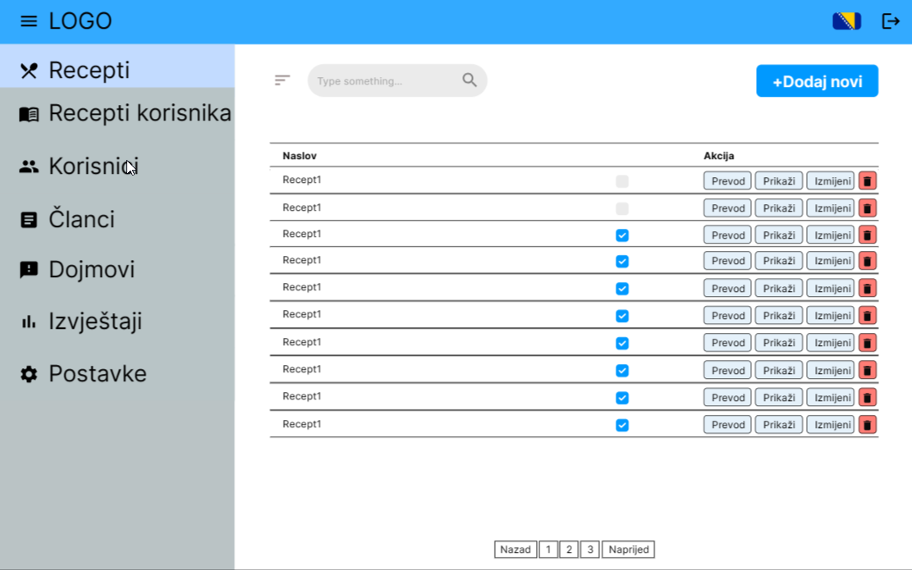Screen dimensions: 912x570
Task: Delete the first recipe with trash icon
Action: pyautogui.click(x=867, y=181)
